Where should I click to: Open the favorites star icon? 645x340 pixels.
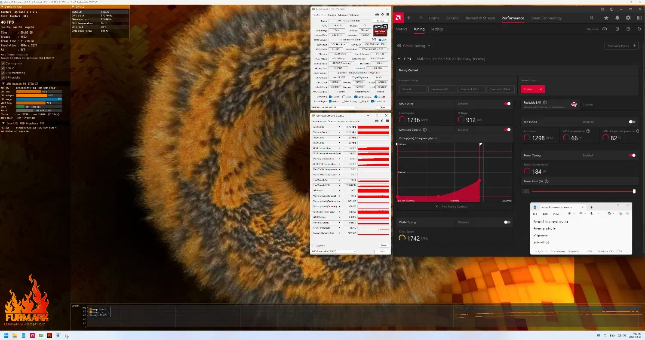[x=606, y=18]
